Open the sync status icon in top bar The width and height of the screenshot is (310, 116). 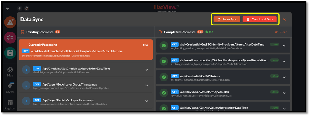coord(27,8)
